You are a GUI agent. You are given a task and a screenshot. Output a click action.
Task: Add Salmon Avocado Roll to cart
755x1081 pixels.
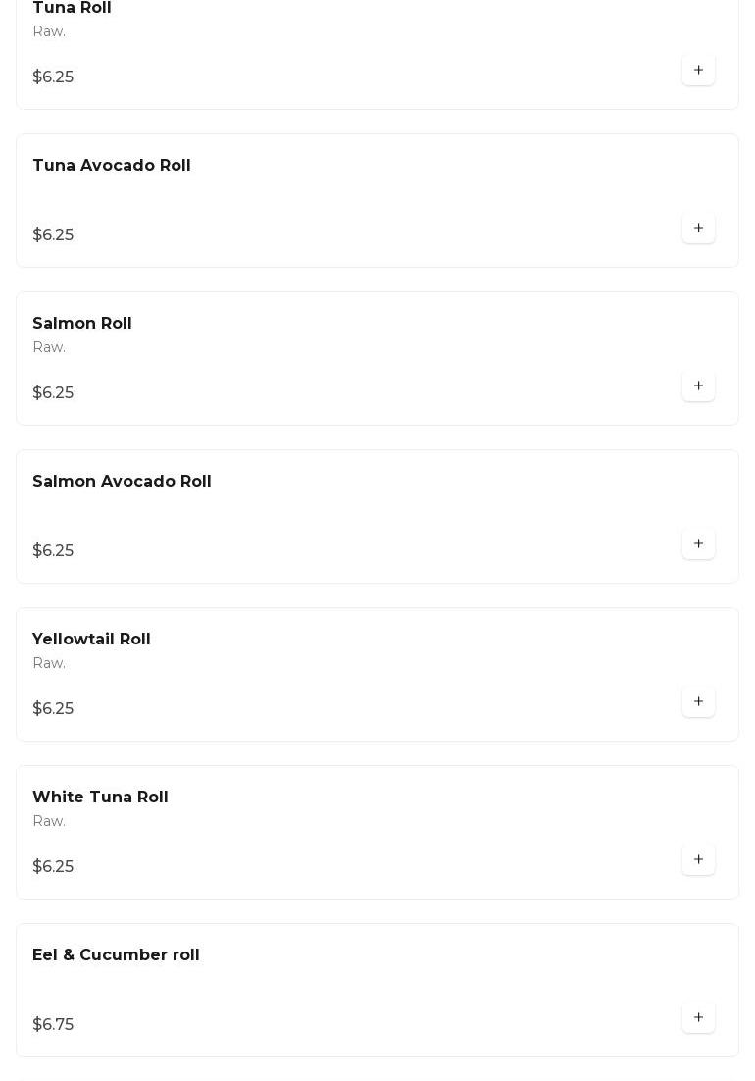[698, 544]
